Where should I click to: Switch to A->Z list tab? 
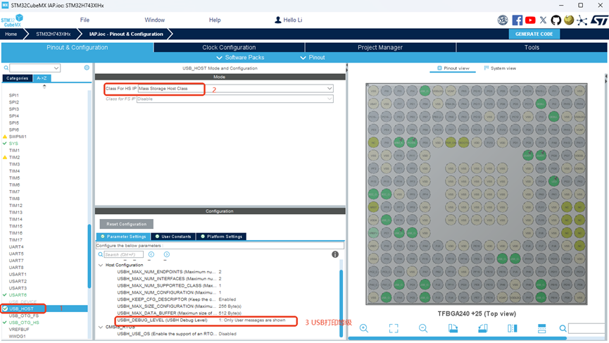(42, 78)
